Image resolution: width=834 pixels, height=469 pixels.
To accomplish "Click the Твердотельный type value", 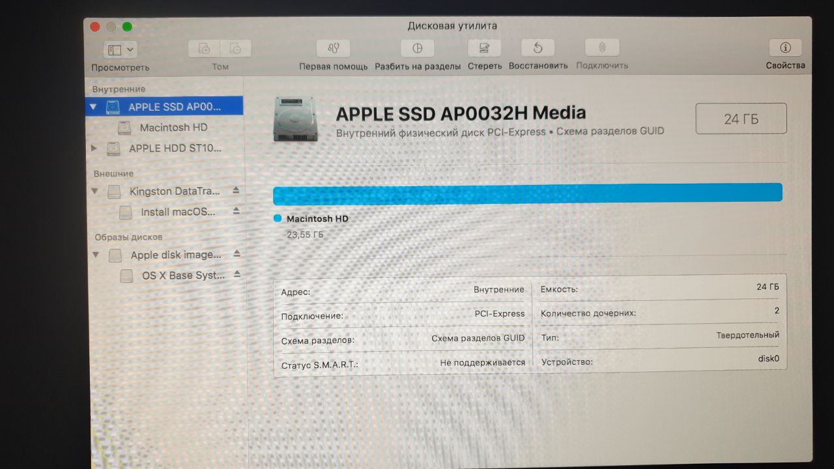I will [747, 335].
